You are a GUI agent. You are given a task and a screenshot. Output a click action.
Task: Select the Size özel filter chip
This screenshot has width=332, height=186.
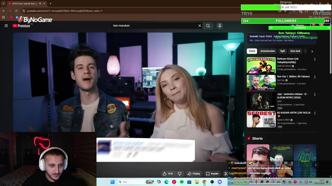(x=295, y=51)
